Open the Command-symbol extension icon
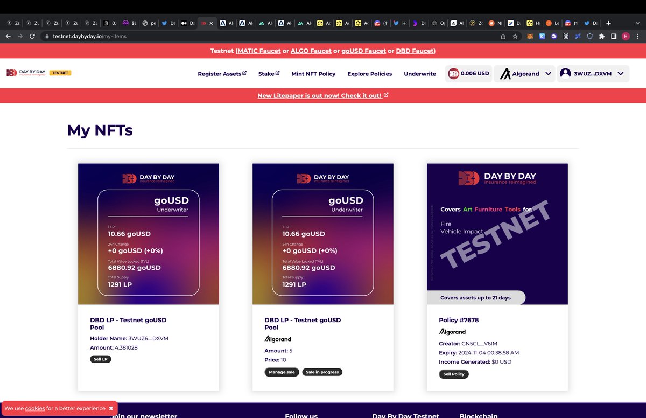The image size is (646, 418). (566, 36)
